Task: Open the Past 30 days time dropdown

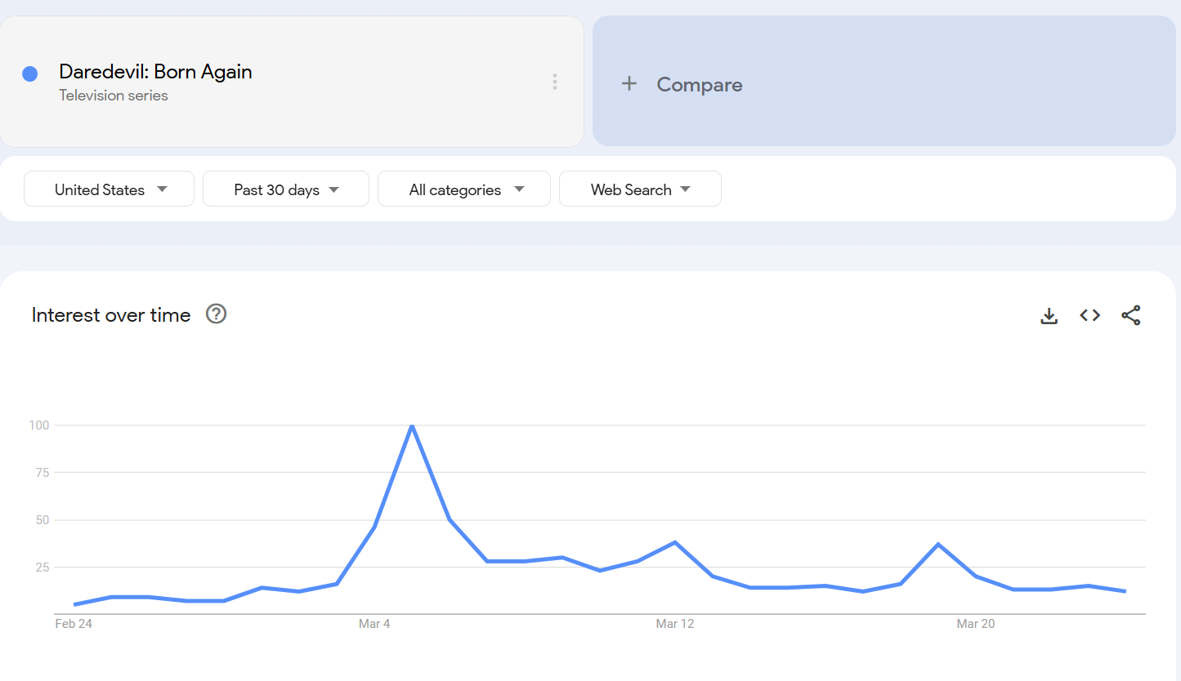Action: click(285, 189)
